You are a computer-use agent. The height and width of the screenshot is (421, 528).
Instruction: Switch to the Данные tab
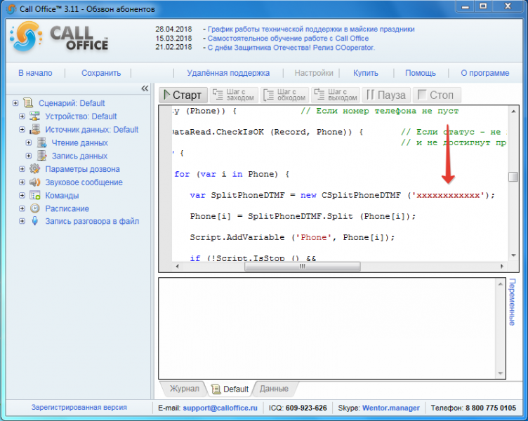(x=274, y=389)
